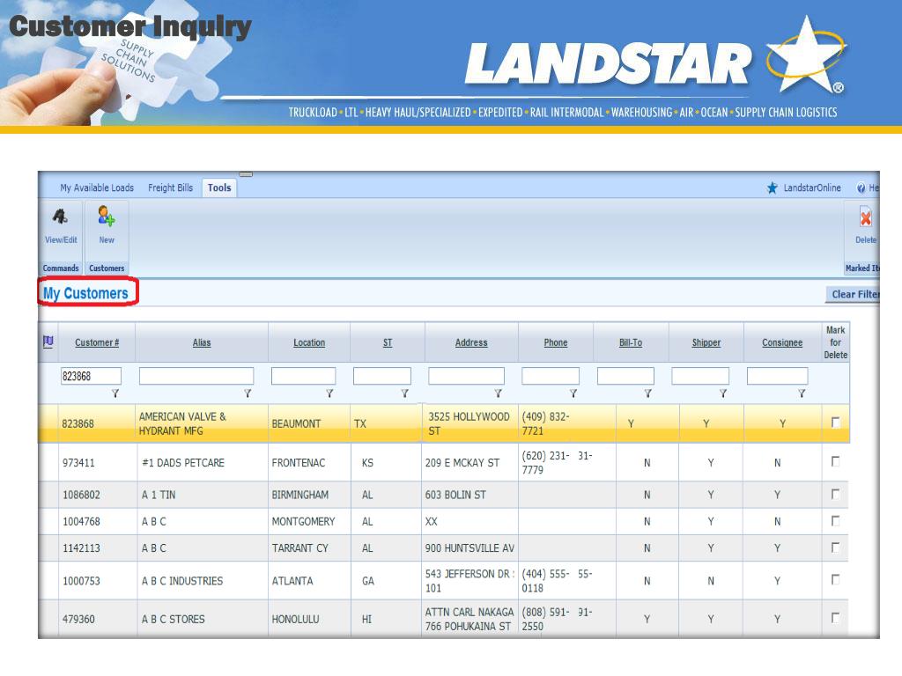Open the Shipper filter funnel
The width and height of the screenshot is (902, 676).
pos(723,393)
